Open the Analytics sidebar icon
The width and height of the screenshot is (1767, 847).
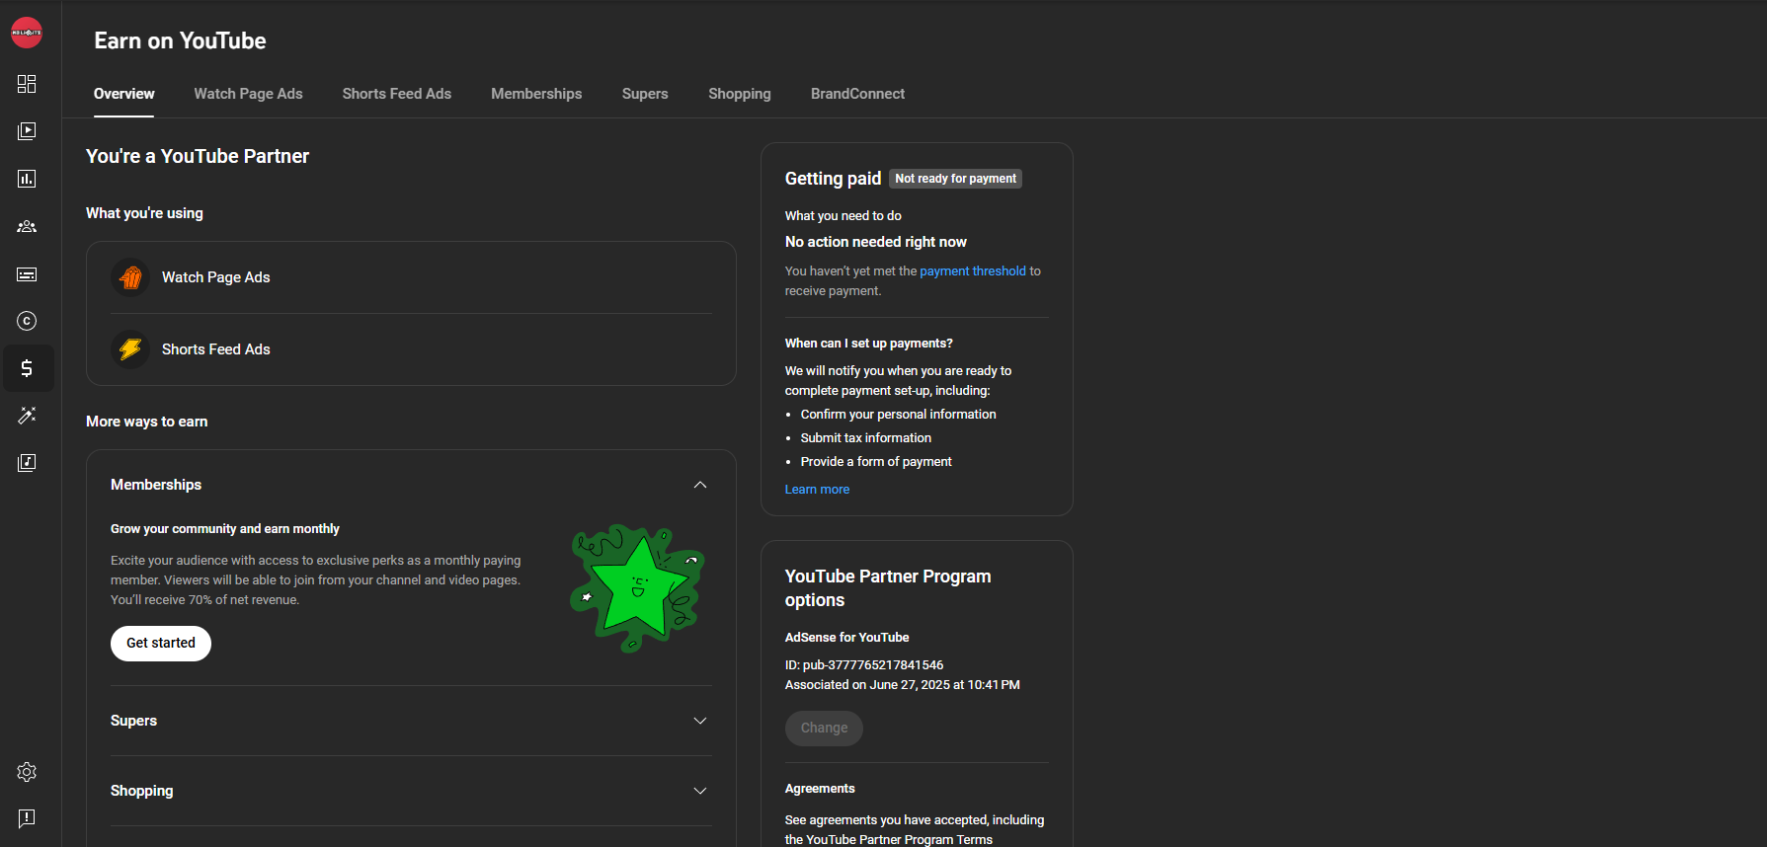[x=27, y=179]
